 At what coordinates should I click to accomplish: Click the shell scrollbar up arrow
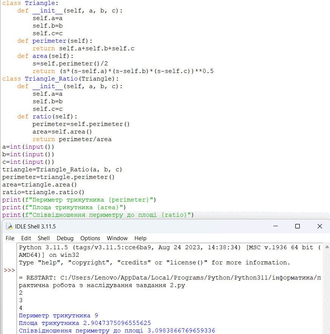(x=327, y=247)
